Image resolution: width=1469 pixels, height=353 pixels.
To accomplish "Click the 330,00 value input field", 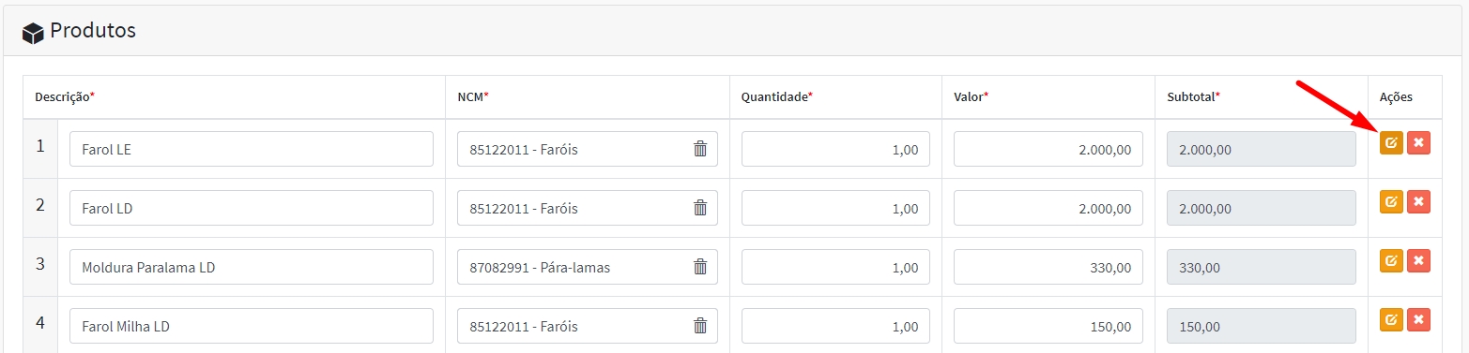I will tap(1048, 267).
